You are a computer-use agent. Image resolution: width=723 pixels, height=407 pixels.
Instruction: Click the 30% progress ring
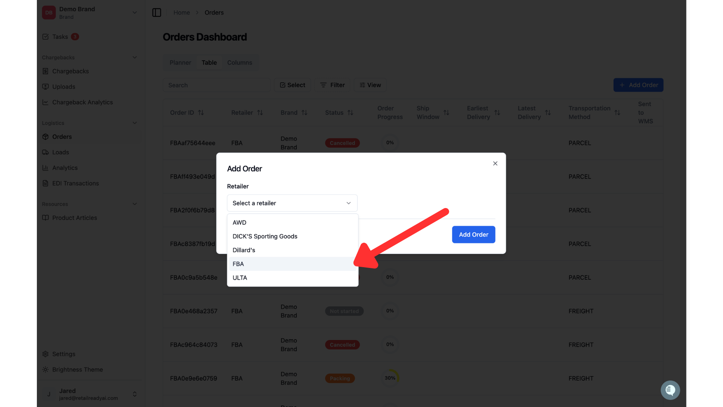click(390, 378)
